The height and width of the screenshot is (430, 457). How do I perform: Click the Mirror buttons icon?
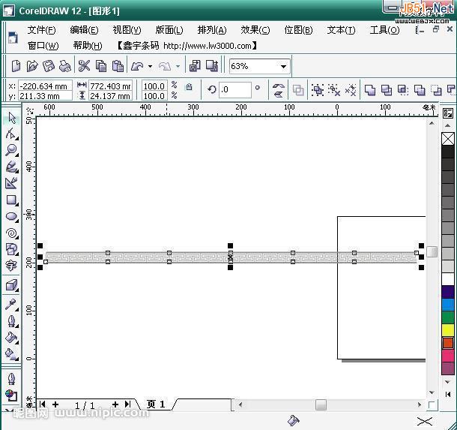[279, 90]
